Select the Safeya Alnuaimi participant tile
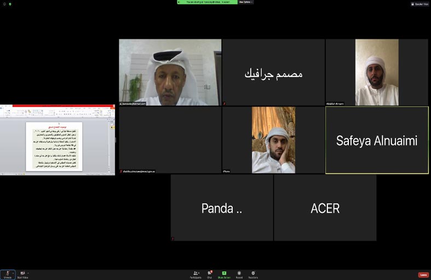The width and height of the screenshot is (431, 280). 377,140
